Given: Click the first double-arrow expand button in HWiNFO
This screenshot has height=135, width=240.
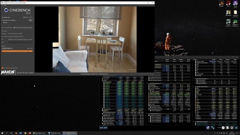Looking at the screenshot, I should (x=102, y=127).
